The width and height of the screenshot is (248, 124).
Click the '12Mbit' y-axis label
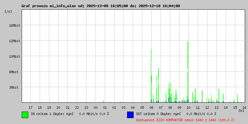[15, 41]
